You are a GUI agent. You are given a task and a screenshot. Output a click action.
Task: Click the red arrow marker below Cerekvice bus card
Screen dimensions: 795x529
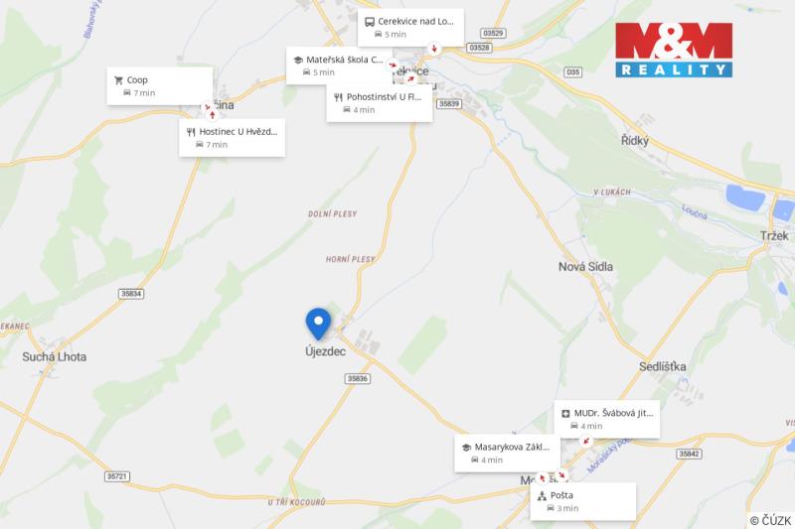pyautogui.click(x=434, y=49)
